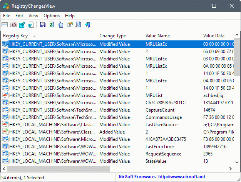This screenshot has width=241, height=182.
Task: Click the horizontal scrollbar right arrow
Action: pyautogui.click(x=230, y=169)
